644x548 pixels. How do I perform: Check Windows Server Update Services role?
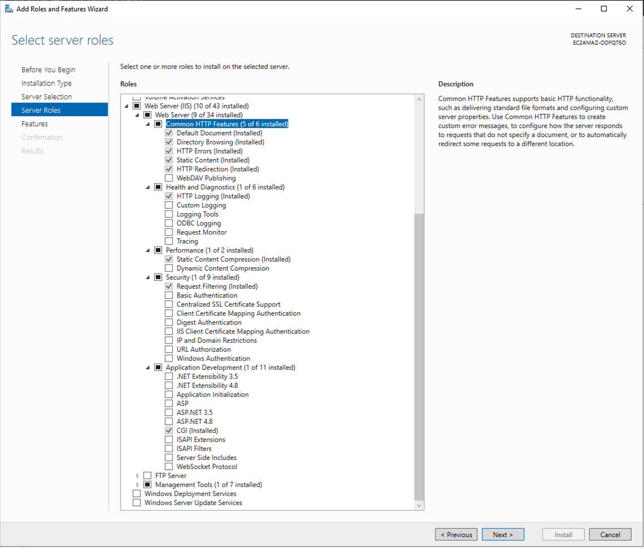(136, 502)
